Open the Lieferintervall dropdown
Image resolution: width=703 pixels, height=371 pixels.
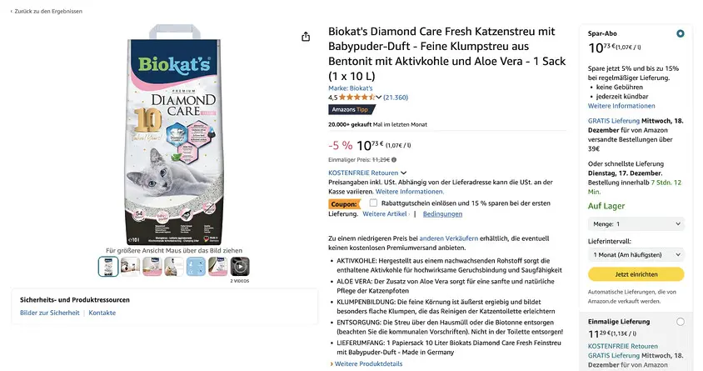pos(636,255)
